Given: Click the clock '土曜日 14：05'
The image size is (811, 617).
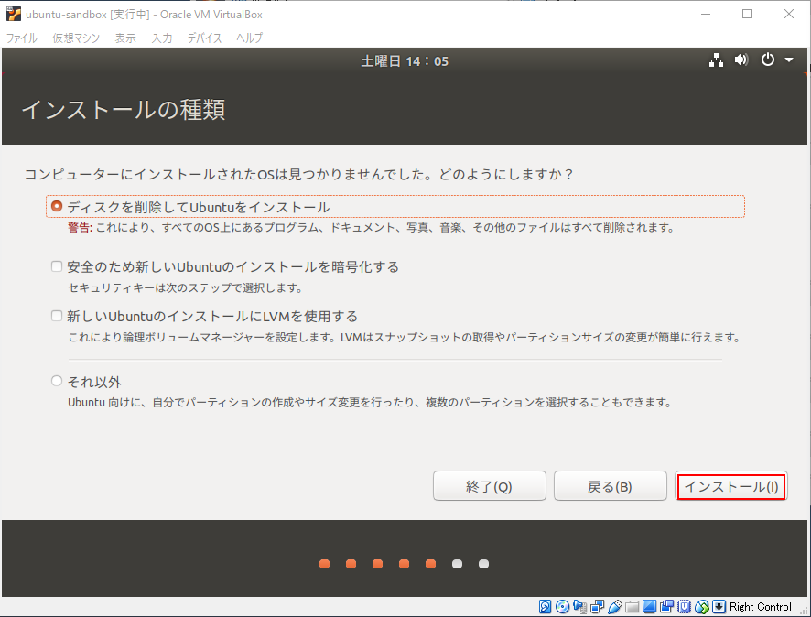Looking at the screenshot, I should [405, 61].
